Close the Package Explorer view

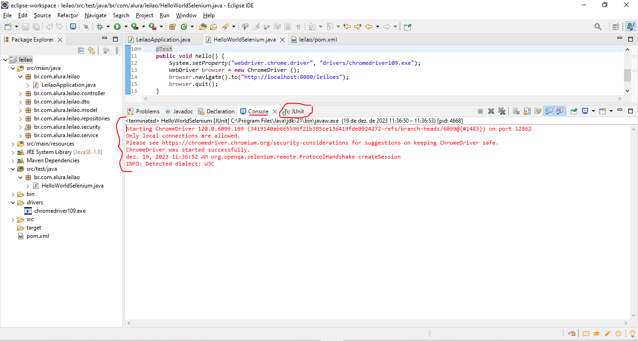[60, 40]
